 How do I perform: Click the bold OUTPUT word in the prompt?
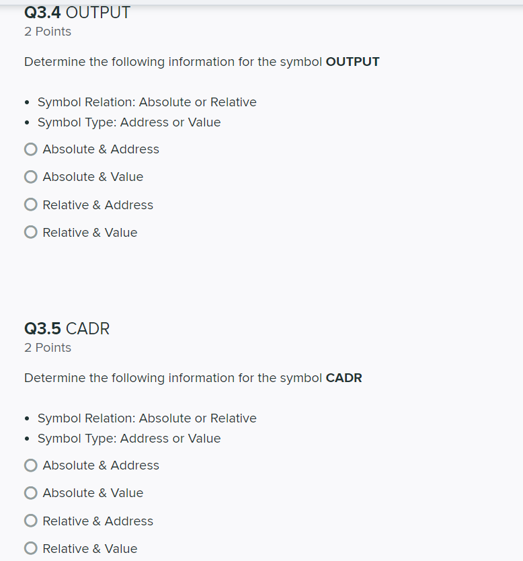352,61
